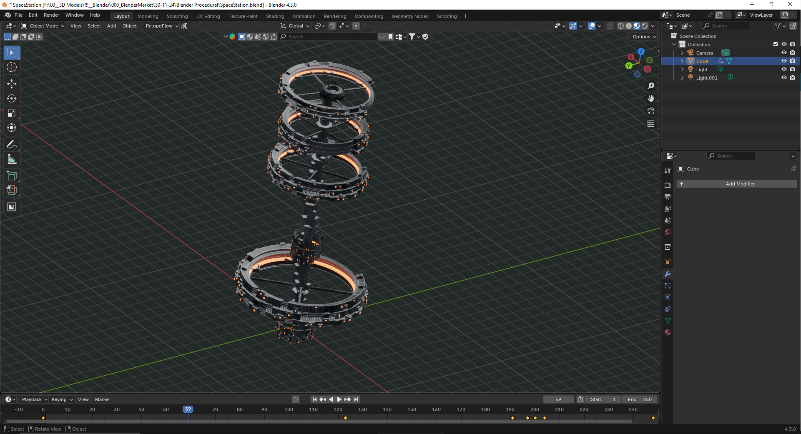Open the Object Constraints properties tab
Screen dimensions: 801x434
(668, 309)
